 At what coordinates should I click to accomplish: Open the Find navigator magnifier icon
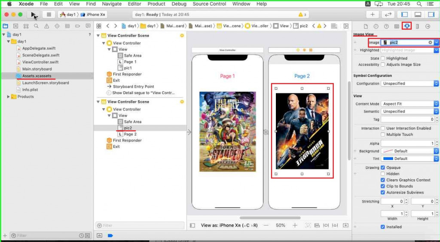pyautogui.click(x=36, y=26)
